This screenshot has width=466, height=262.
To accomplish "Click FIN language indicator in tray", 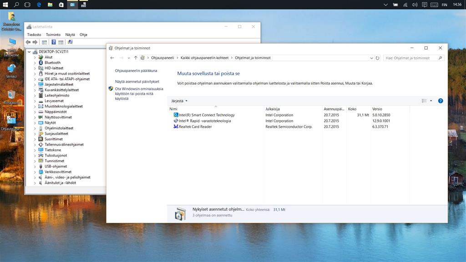I will point(444,5).
